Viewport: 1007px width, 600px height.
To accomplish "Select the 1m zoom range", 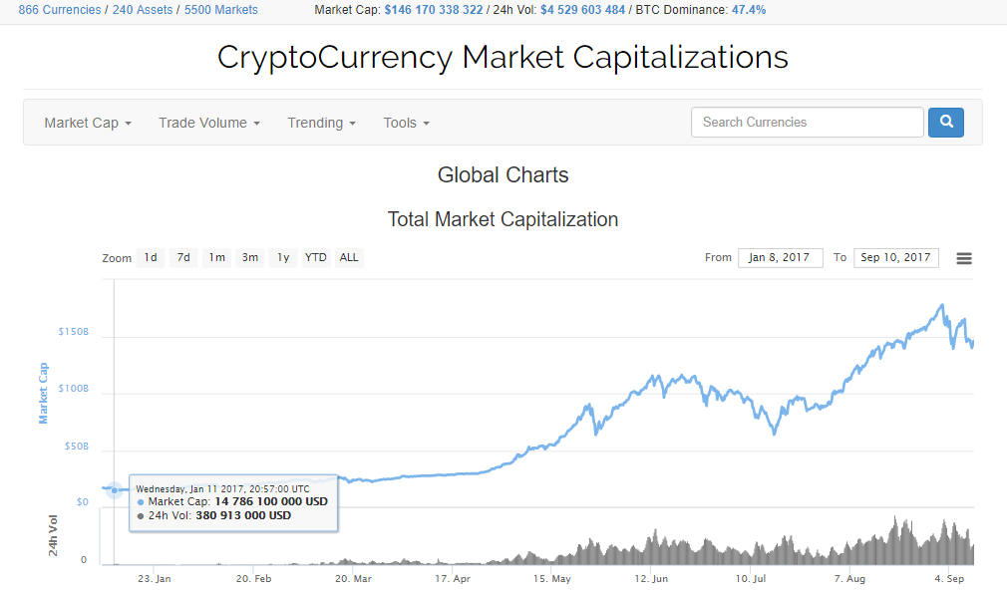I will [216, 257].
